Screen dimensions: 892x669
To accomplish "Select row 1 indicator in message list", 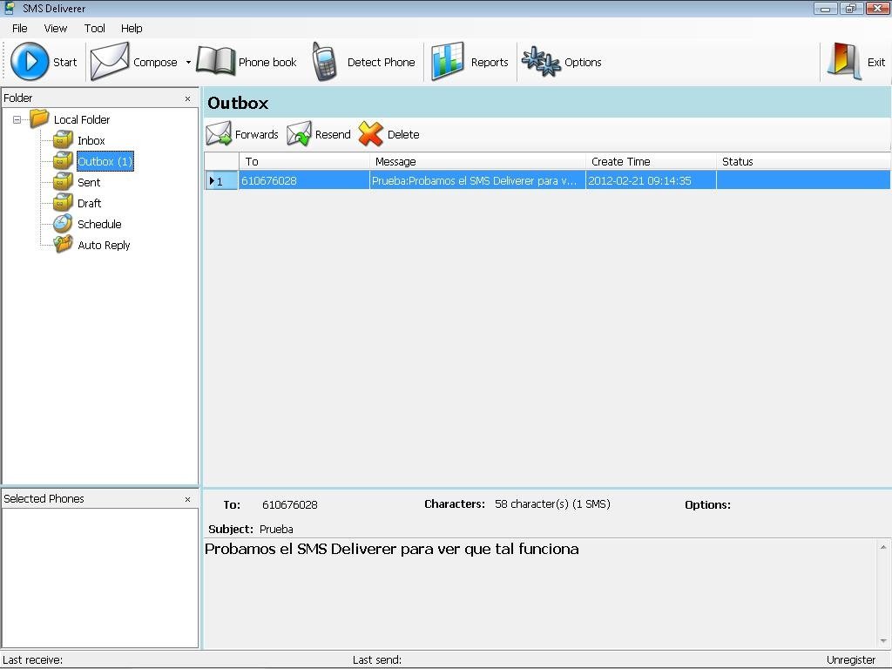I will [221, 181].
